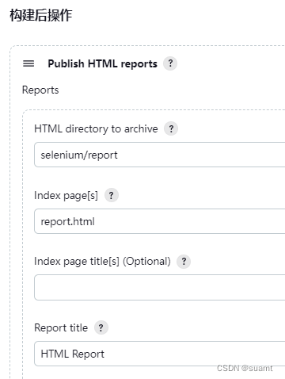Open help for Publish HTML reports
285x379 pixels.
pos(170,63)
